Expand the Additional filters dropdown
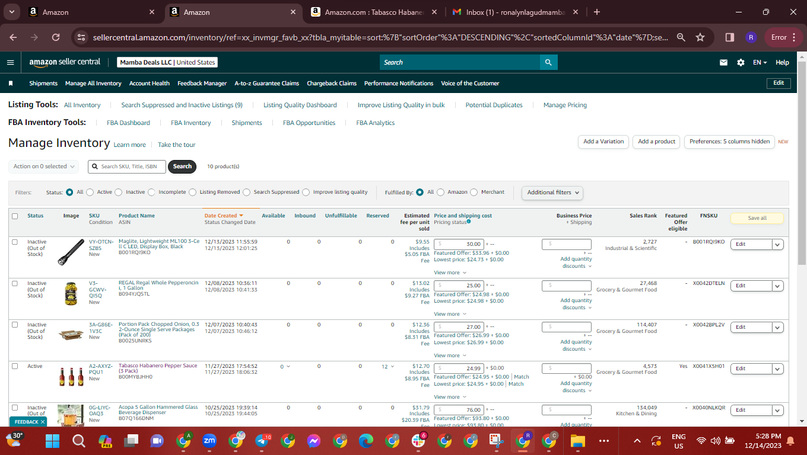The width and height of the screenshot is (807, 455). point(552,193)
